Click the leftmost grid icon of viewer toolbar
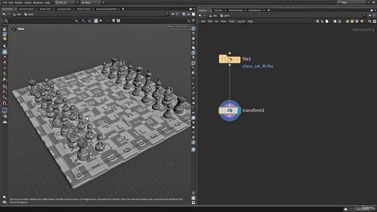Viewport: 377px width, 212px height. pos(5,21)
